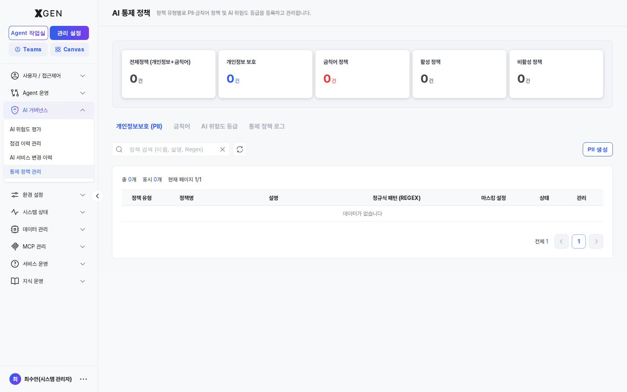The image size is (627, 392).
Task: Click the 금칙어 정책 summary card
Action: point(362,74)
